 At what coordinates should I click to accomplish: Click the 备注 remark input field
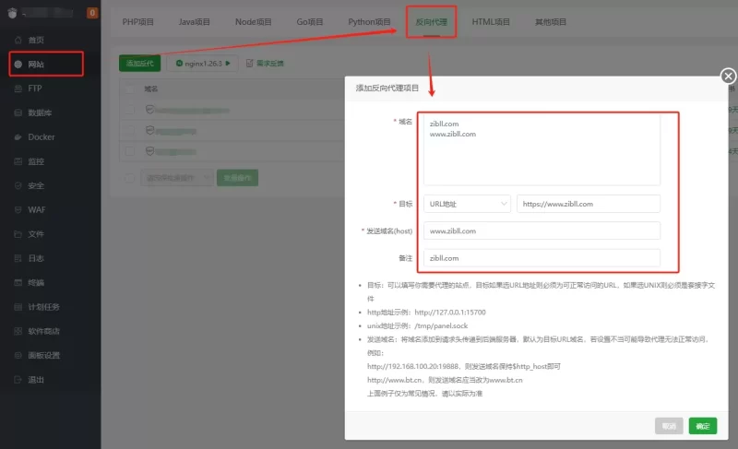(542, 257)
